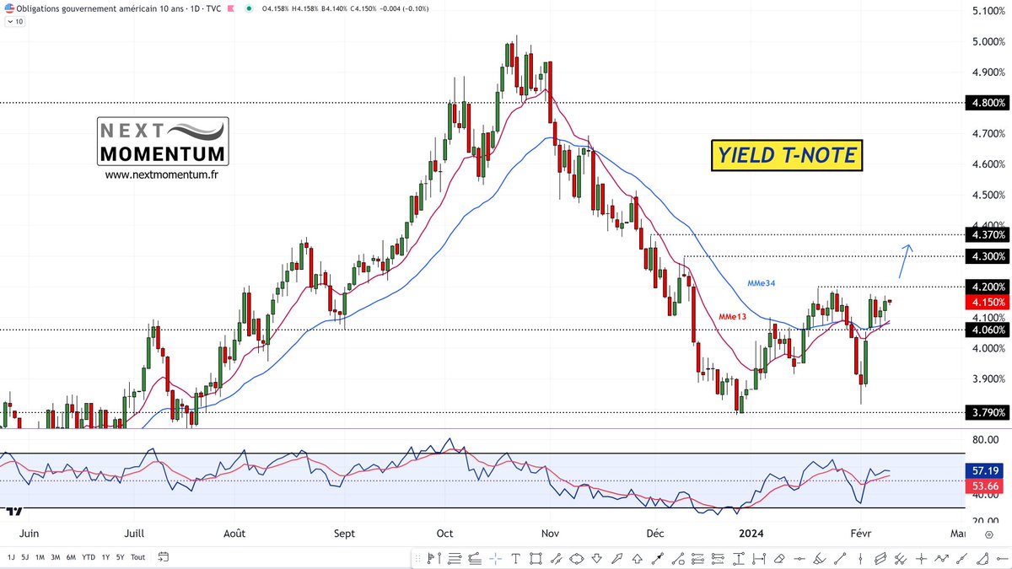Click the 4.200% price level label
This screenshot has height=569, width=1012.
(988, 287)
